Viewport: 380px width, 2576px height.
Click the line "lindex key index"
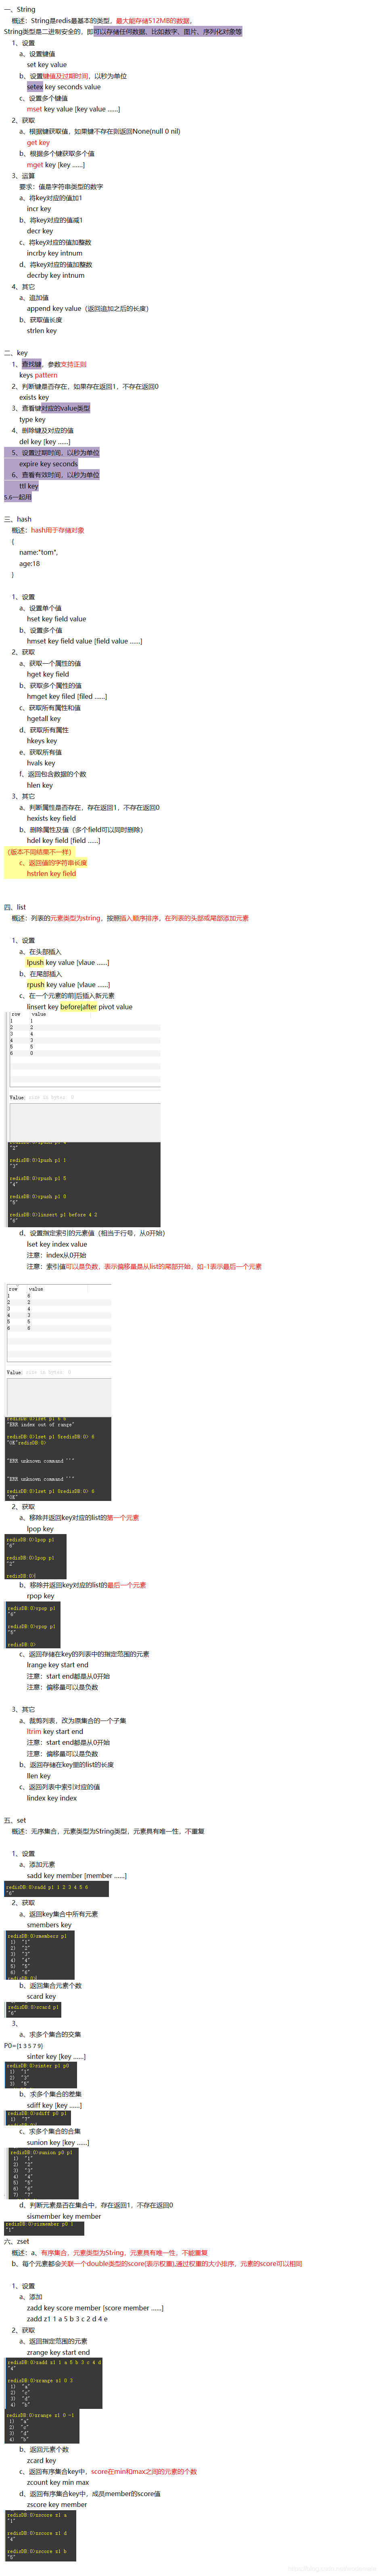52,1798
